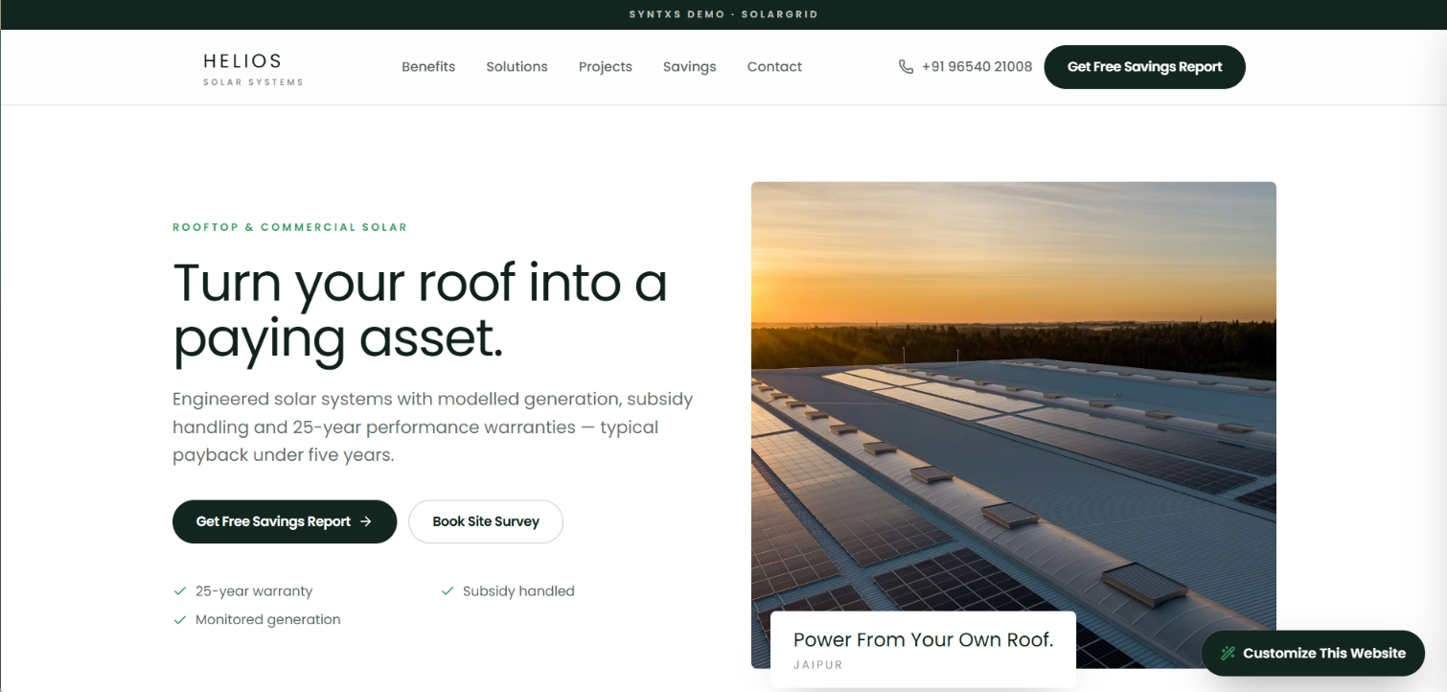
Task: Open the Contact nav link
Action: (x=774, y=67)
